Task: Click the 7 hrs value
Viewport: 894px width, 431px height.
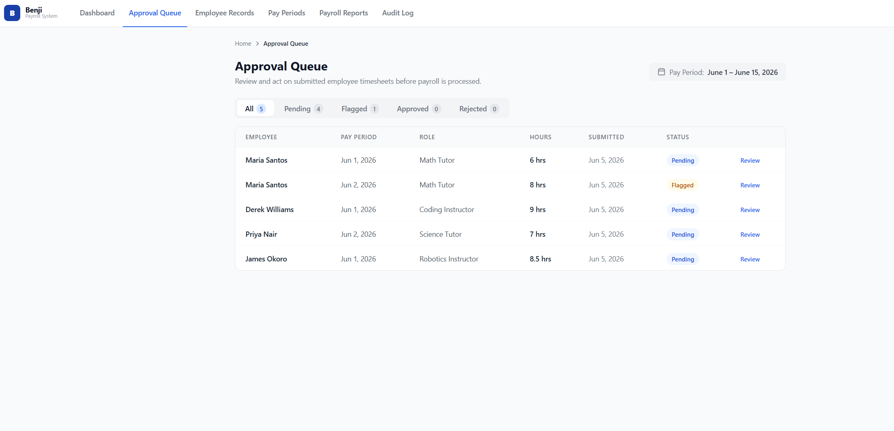Action: click(x=538, y=234)
